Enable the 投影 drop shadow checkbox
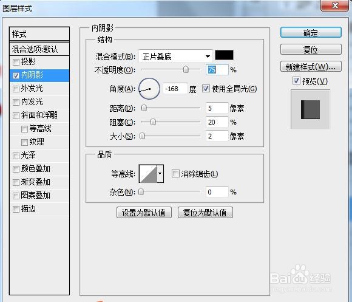Image resolution: width=352 pixels, height=302 pixels. click(16, 62)
